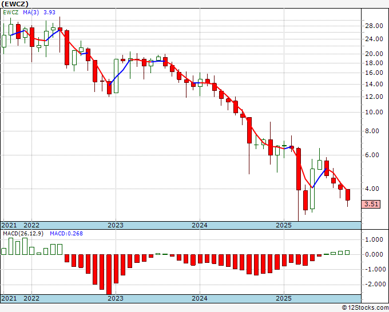Screen dimensions: 389x312
Task: Click 2025 on the MACD timeline
Action: click(x=284, y=298)
